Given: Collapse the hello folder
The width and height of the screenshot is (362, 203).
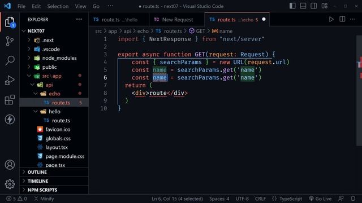Looking at the screenshot, I should pos(54,112).
